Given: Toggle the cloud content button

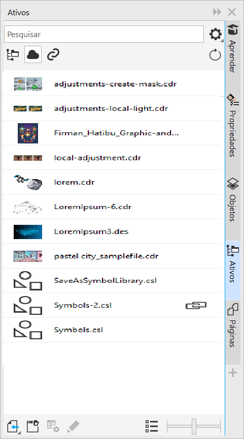Looking at the screenshot, I should 33,54.
